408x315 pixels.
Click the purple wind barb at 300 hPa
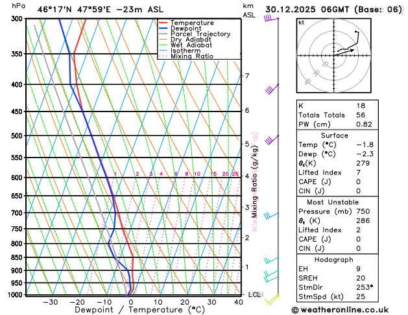271,18
